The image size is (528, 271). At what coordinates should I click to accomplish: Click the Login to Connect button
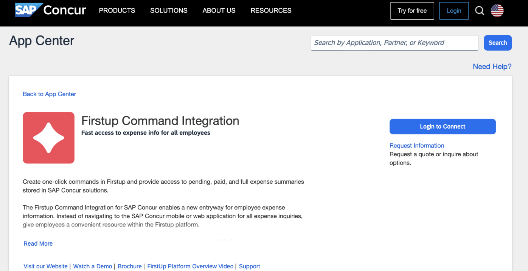tap(443, 126)
